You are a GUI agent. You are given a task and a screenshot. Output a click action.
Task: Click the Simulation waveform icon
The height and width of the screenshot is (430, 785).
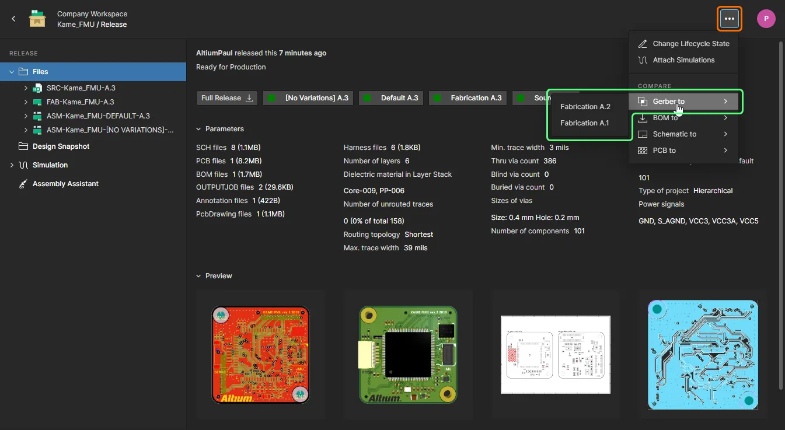(23, 165)
